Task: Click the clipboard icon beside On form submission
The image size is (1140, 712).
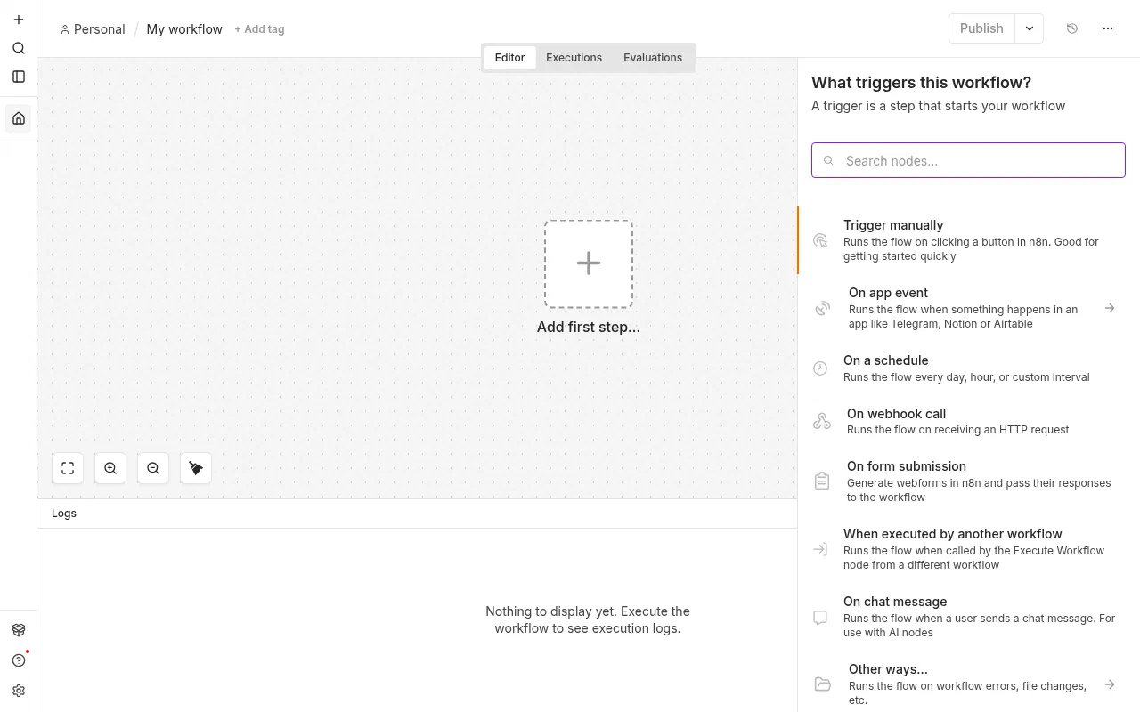Action: [x=822, y=481]
